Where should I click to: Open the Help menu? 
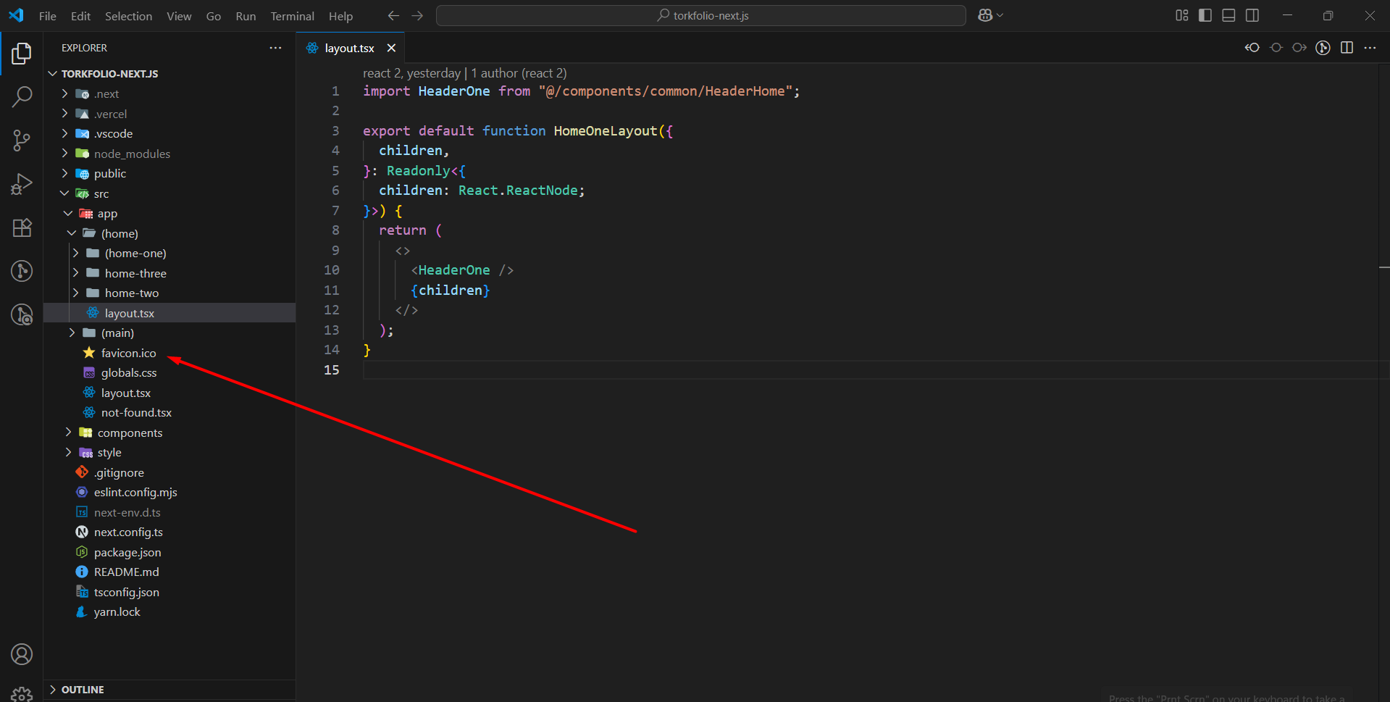click(340, 16)
